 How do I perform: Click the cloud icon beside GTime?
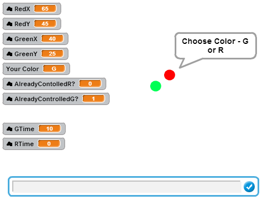click(x=9, y=129)
